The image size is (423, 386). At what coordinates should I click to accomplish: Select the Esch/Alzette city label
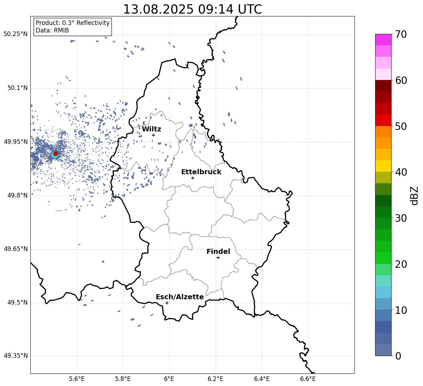[180, 297]
